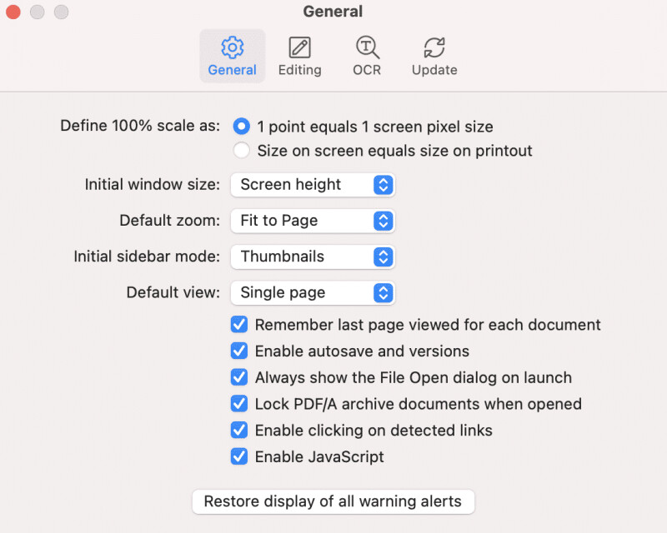
Task: Expand the Initial window size dropdown
Action: click(312, 185)
